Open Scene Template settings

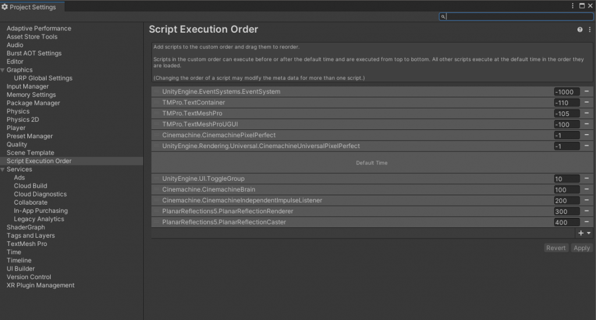tap(30, 153)
